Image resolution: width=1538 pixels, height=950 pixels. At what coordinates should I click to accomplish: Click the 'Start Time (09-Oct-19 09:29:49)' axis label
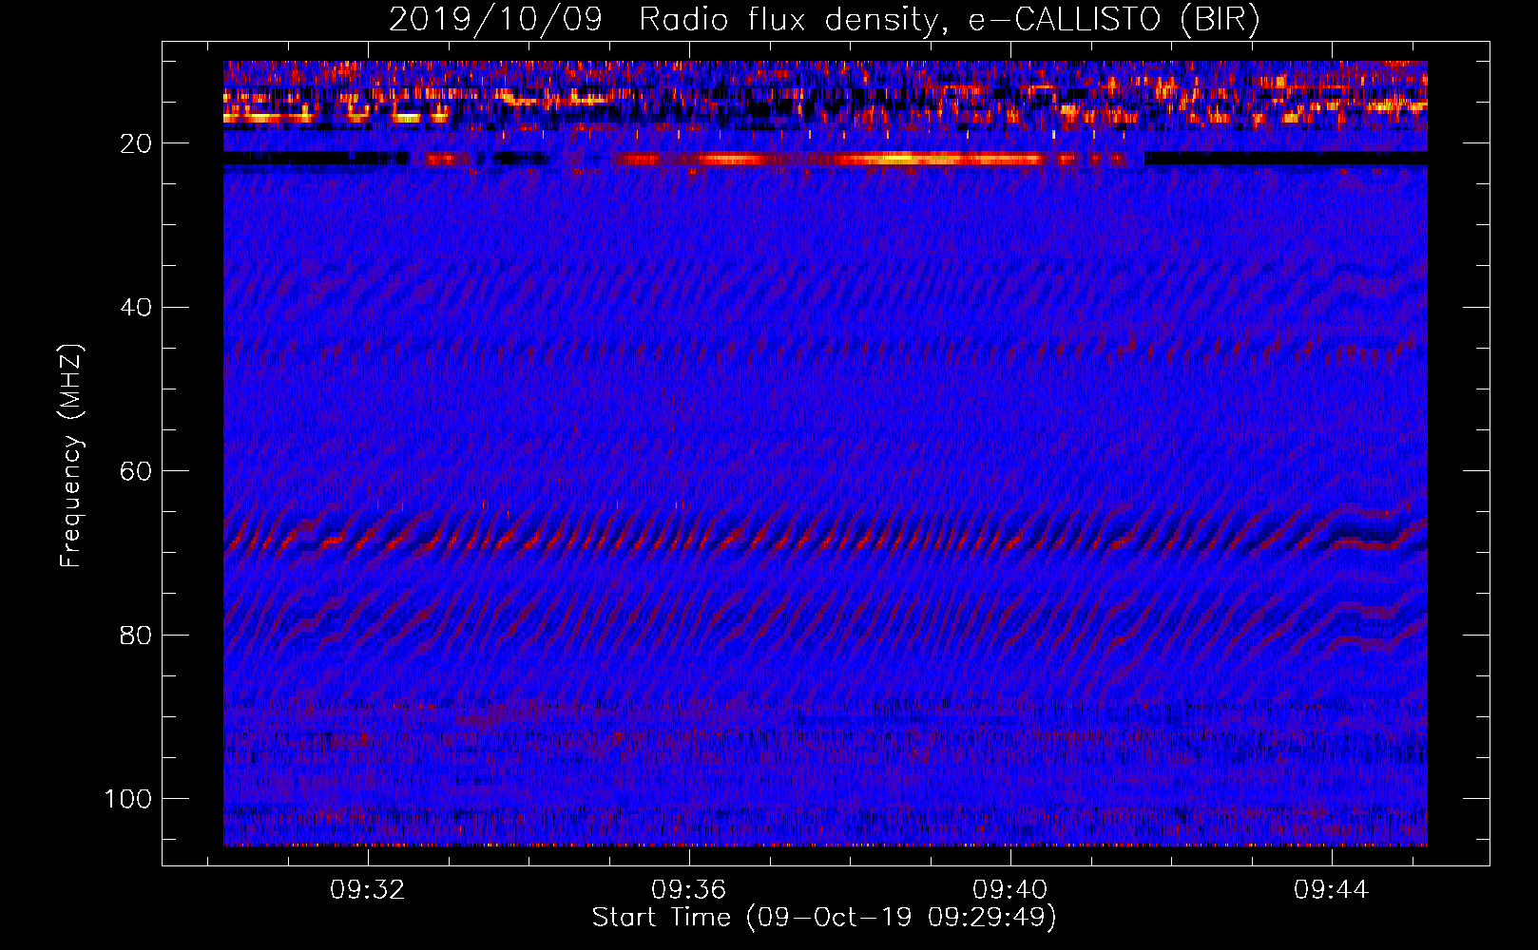coord(824,918)
